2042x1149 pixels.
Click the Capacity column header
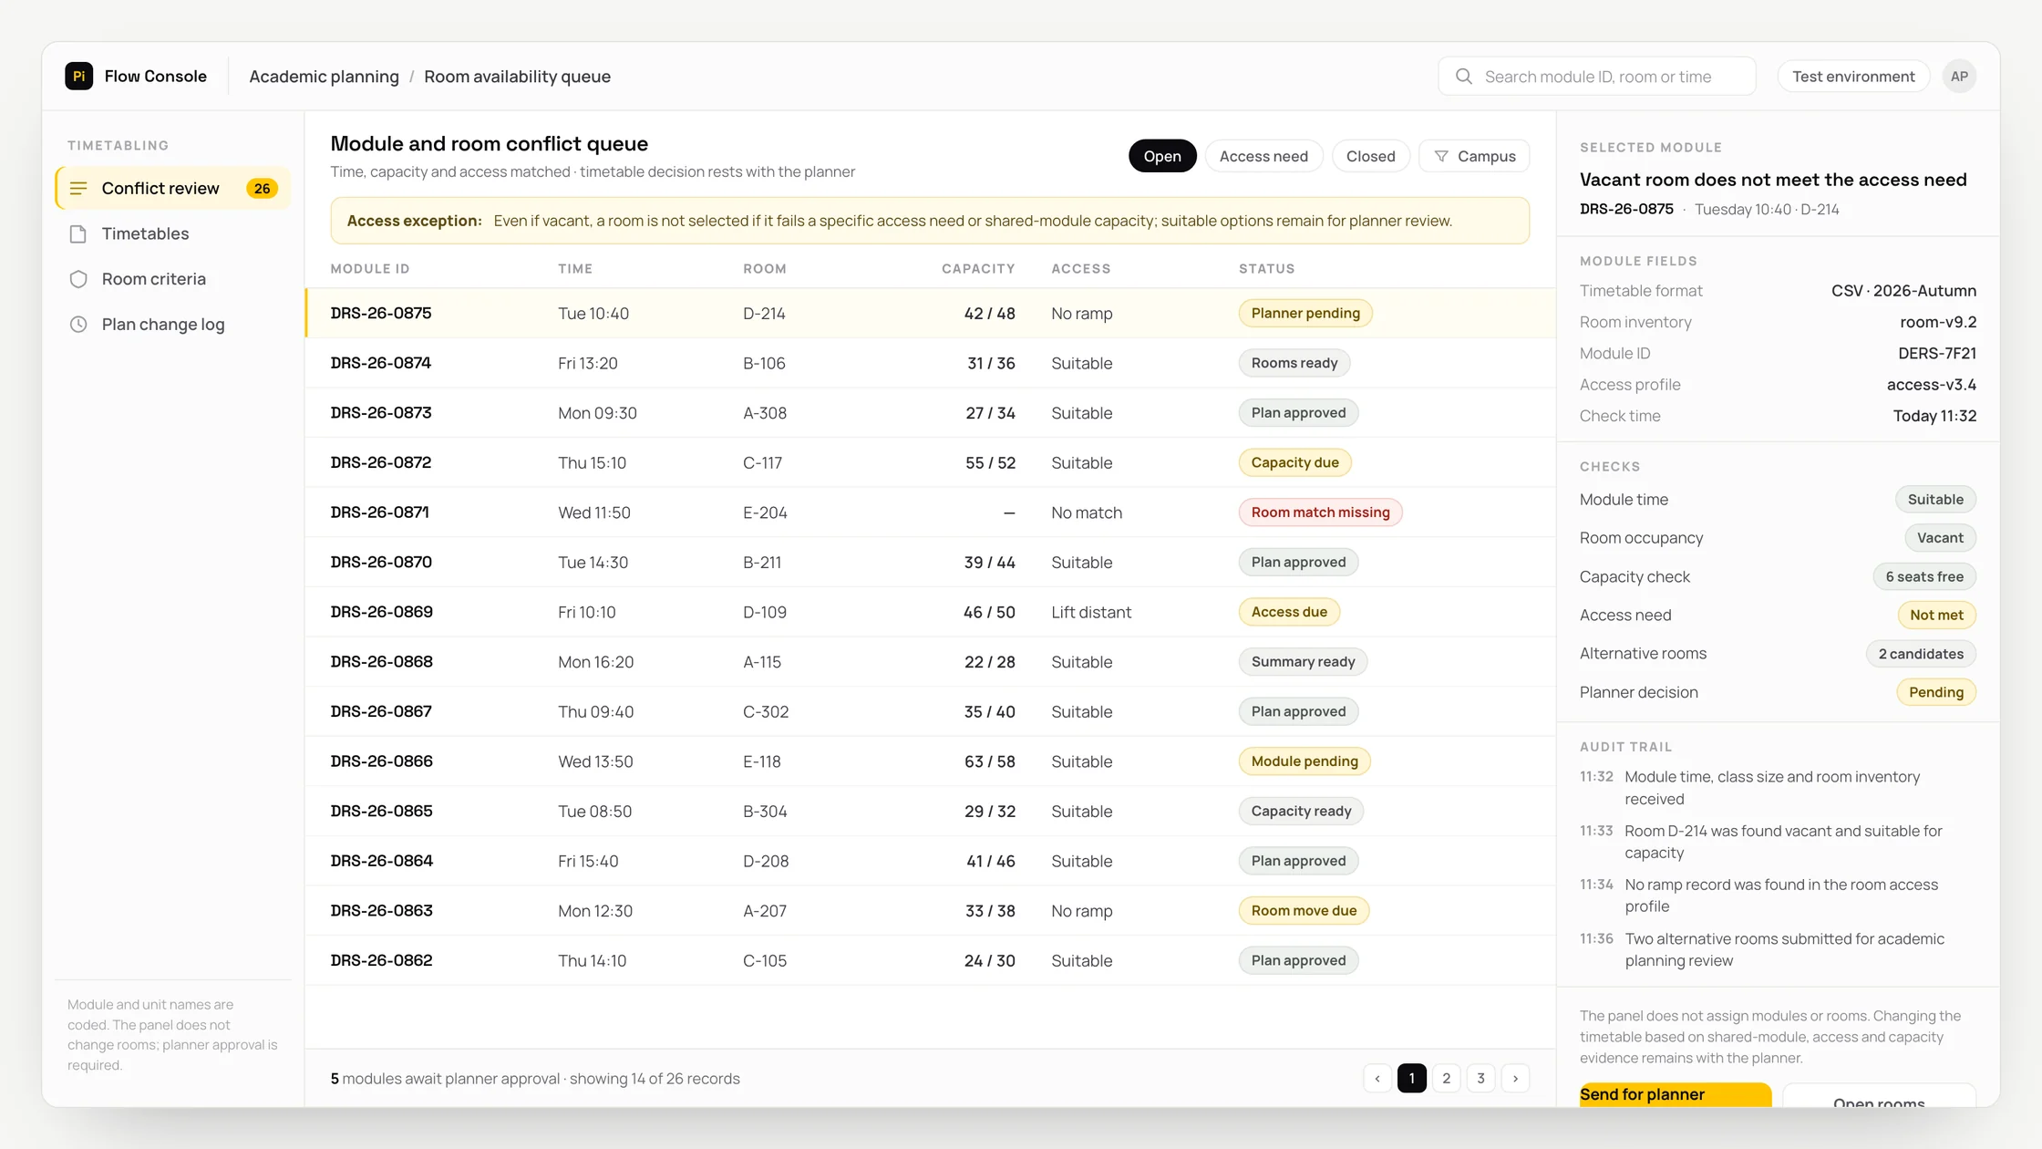(x=978, y=269)
